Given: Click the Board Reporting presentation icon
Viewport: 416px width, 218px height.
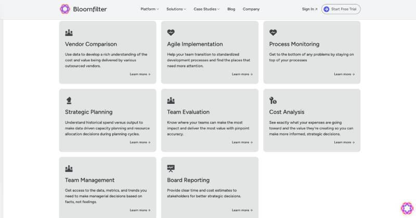Looking at the screenshot, I should (171, 168).
